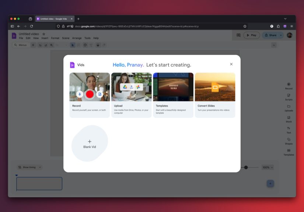
Task: Toggle the browser sidebar icon
Action: 12,26
